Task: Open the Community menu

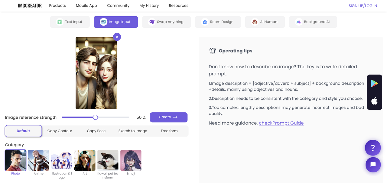Action: [x=118, y=5]
